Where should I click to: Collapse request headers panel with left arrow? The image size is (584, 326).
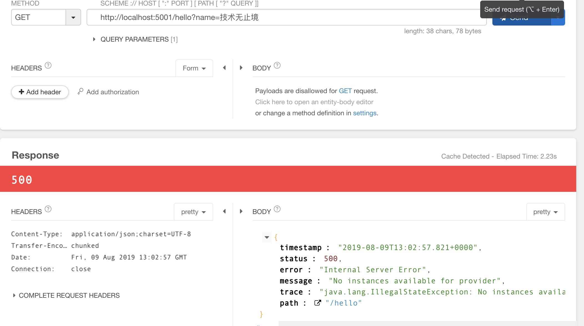[x=224, y=68]
